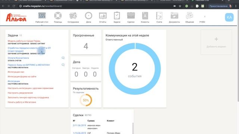Open the Сотрудники section icon
239x134 pixels.
click(73, 16)
